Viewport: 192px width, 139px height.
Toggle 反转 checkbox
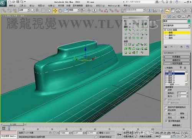click(x=166, y=90)
